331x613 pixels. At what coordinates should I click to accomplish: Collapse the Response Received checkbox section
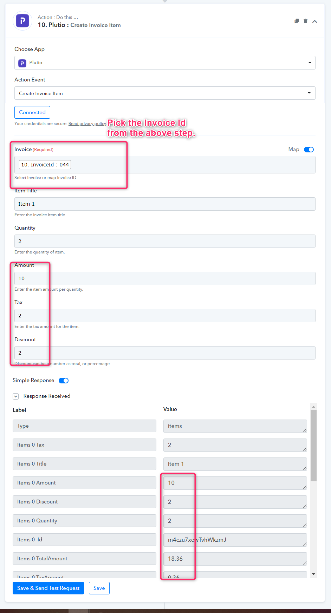[15, 396]
